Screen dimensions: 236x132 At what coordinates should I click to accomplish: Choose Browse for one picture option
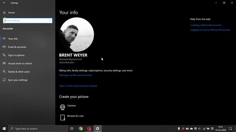tap(72, 117)
